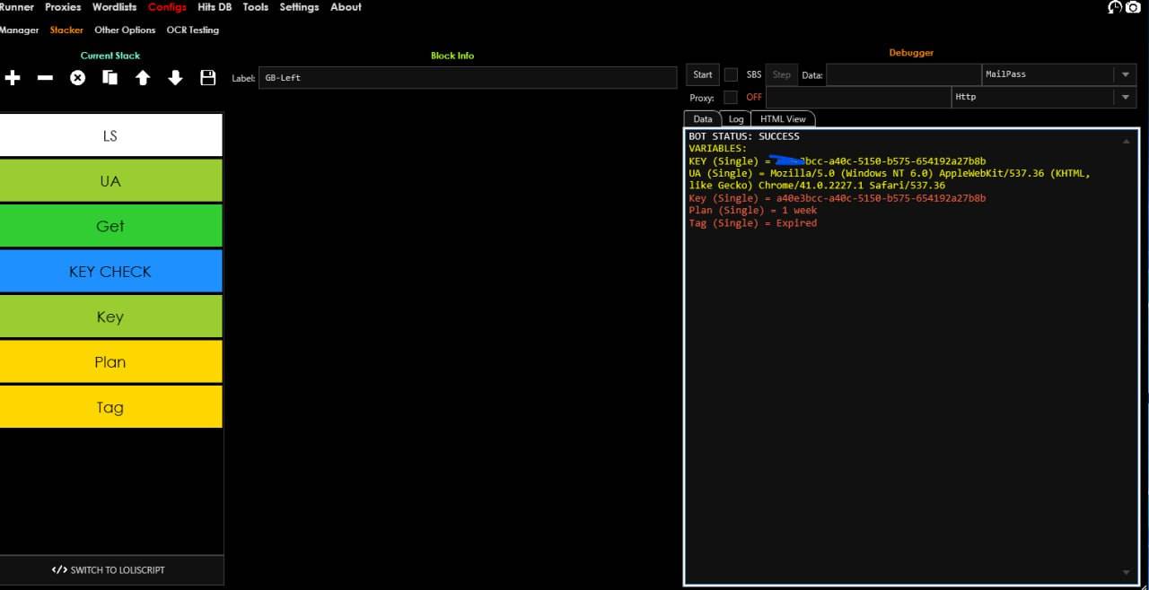Image resolution: width=1149 pixels, height=590 pixels.
Task: Select the blue KEY CHECK block
Action: [110, 272]
